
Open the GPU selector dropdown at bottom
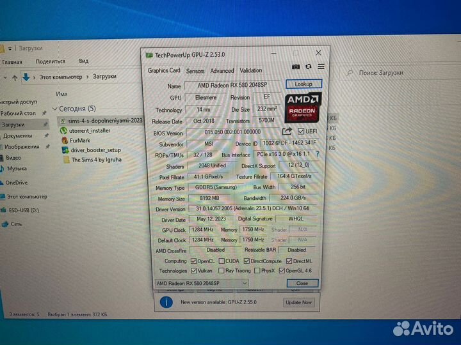tap(202, 283)
